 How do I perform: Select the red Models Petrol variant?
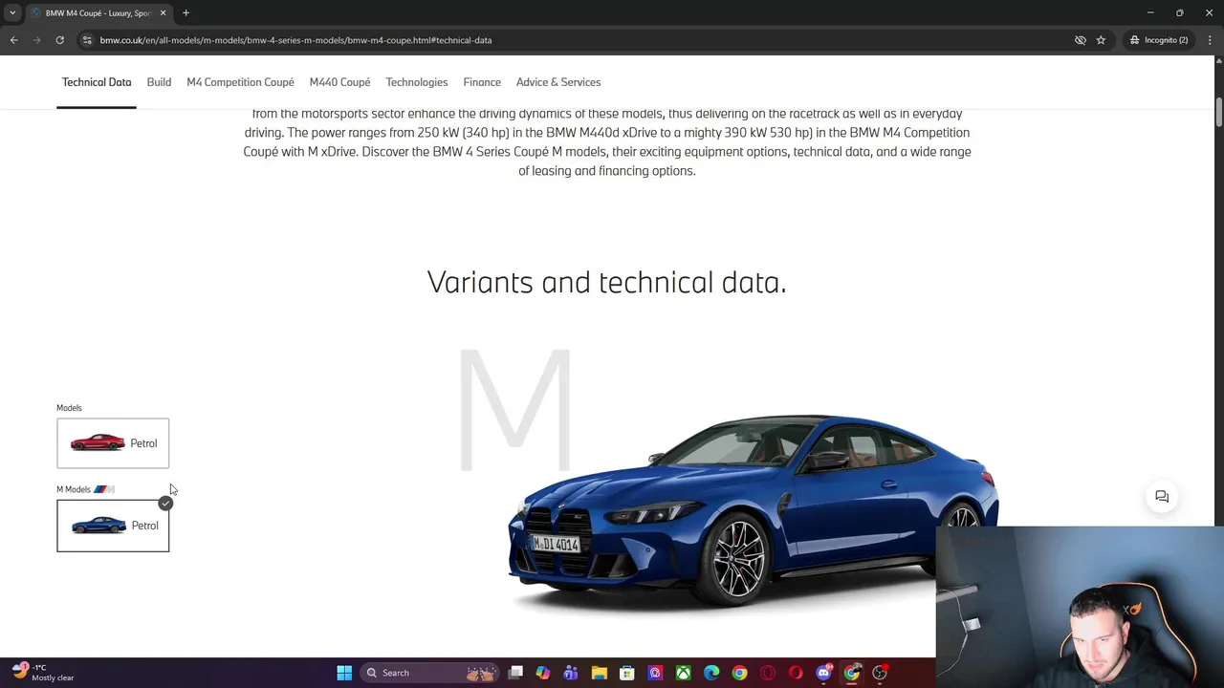pos(113,443)
